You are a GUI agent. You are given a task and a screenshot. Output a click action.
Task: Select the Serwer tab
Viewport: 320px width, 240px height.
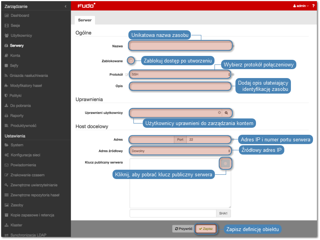(x=85, y=20)
